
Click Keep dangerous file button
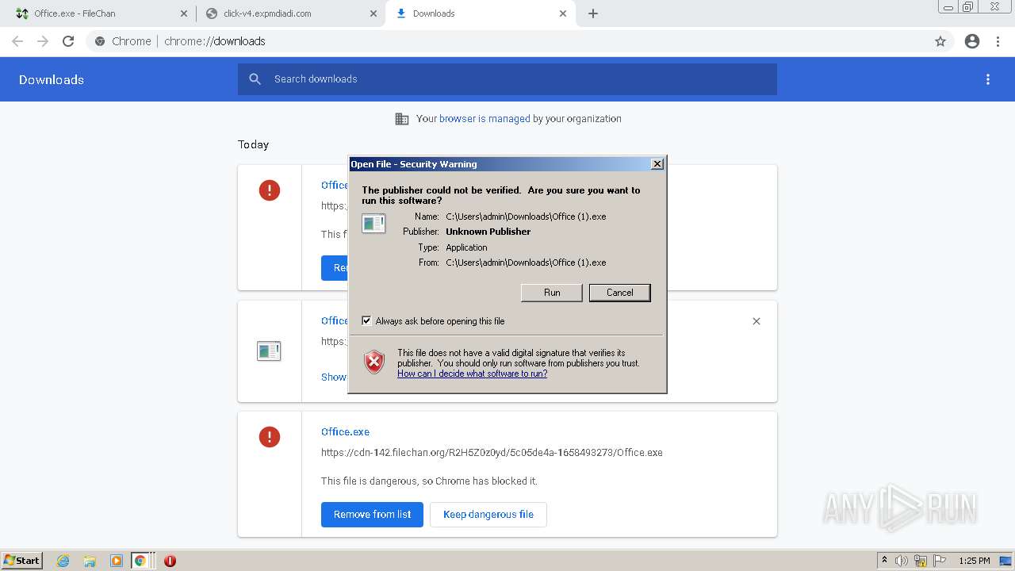[x=488, y=515]
